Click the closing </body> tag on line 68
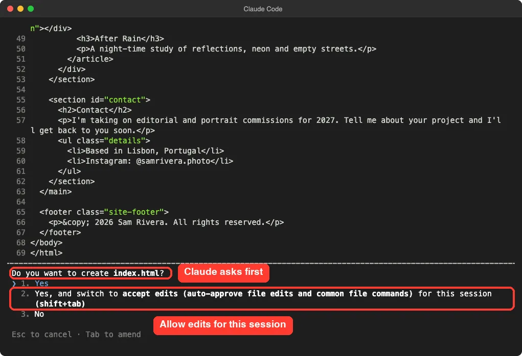522x356 pixels. 47,242
